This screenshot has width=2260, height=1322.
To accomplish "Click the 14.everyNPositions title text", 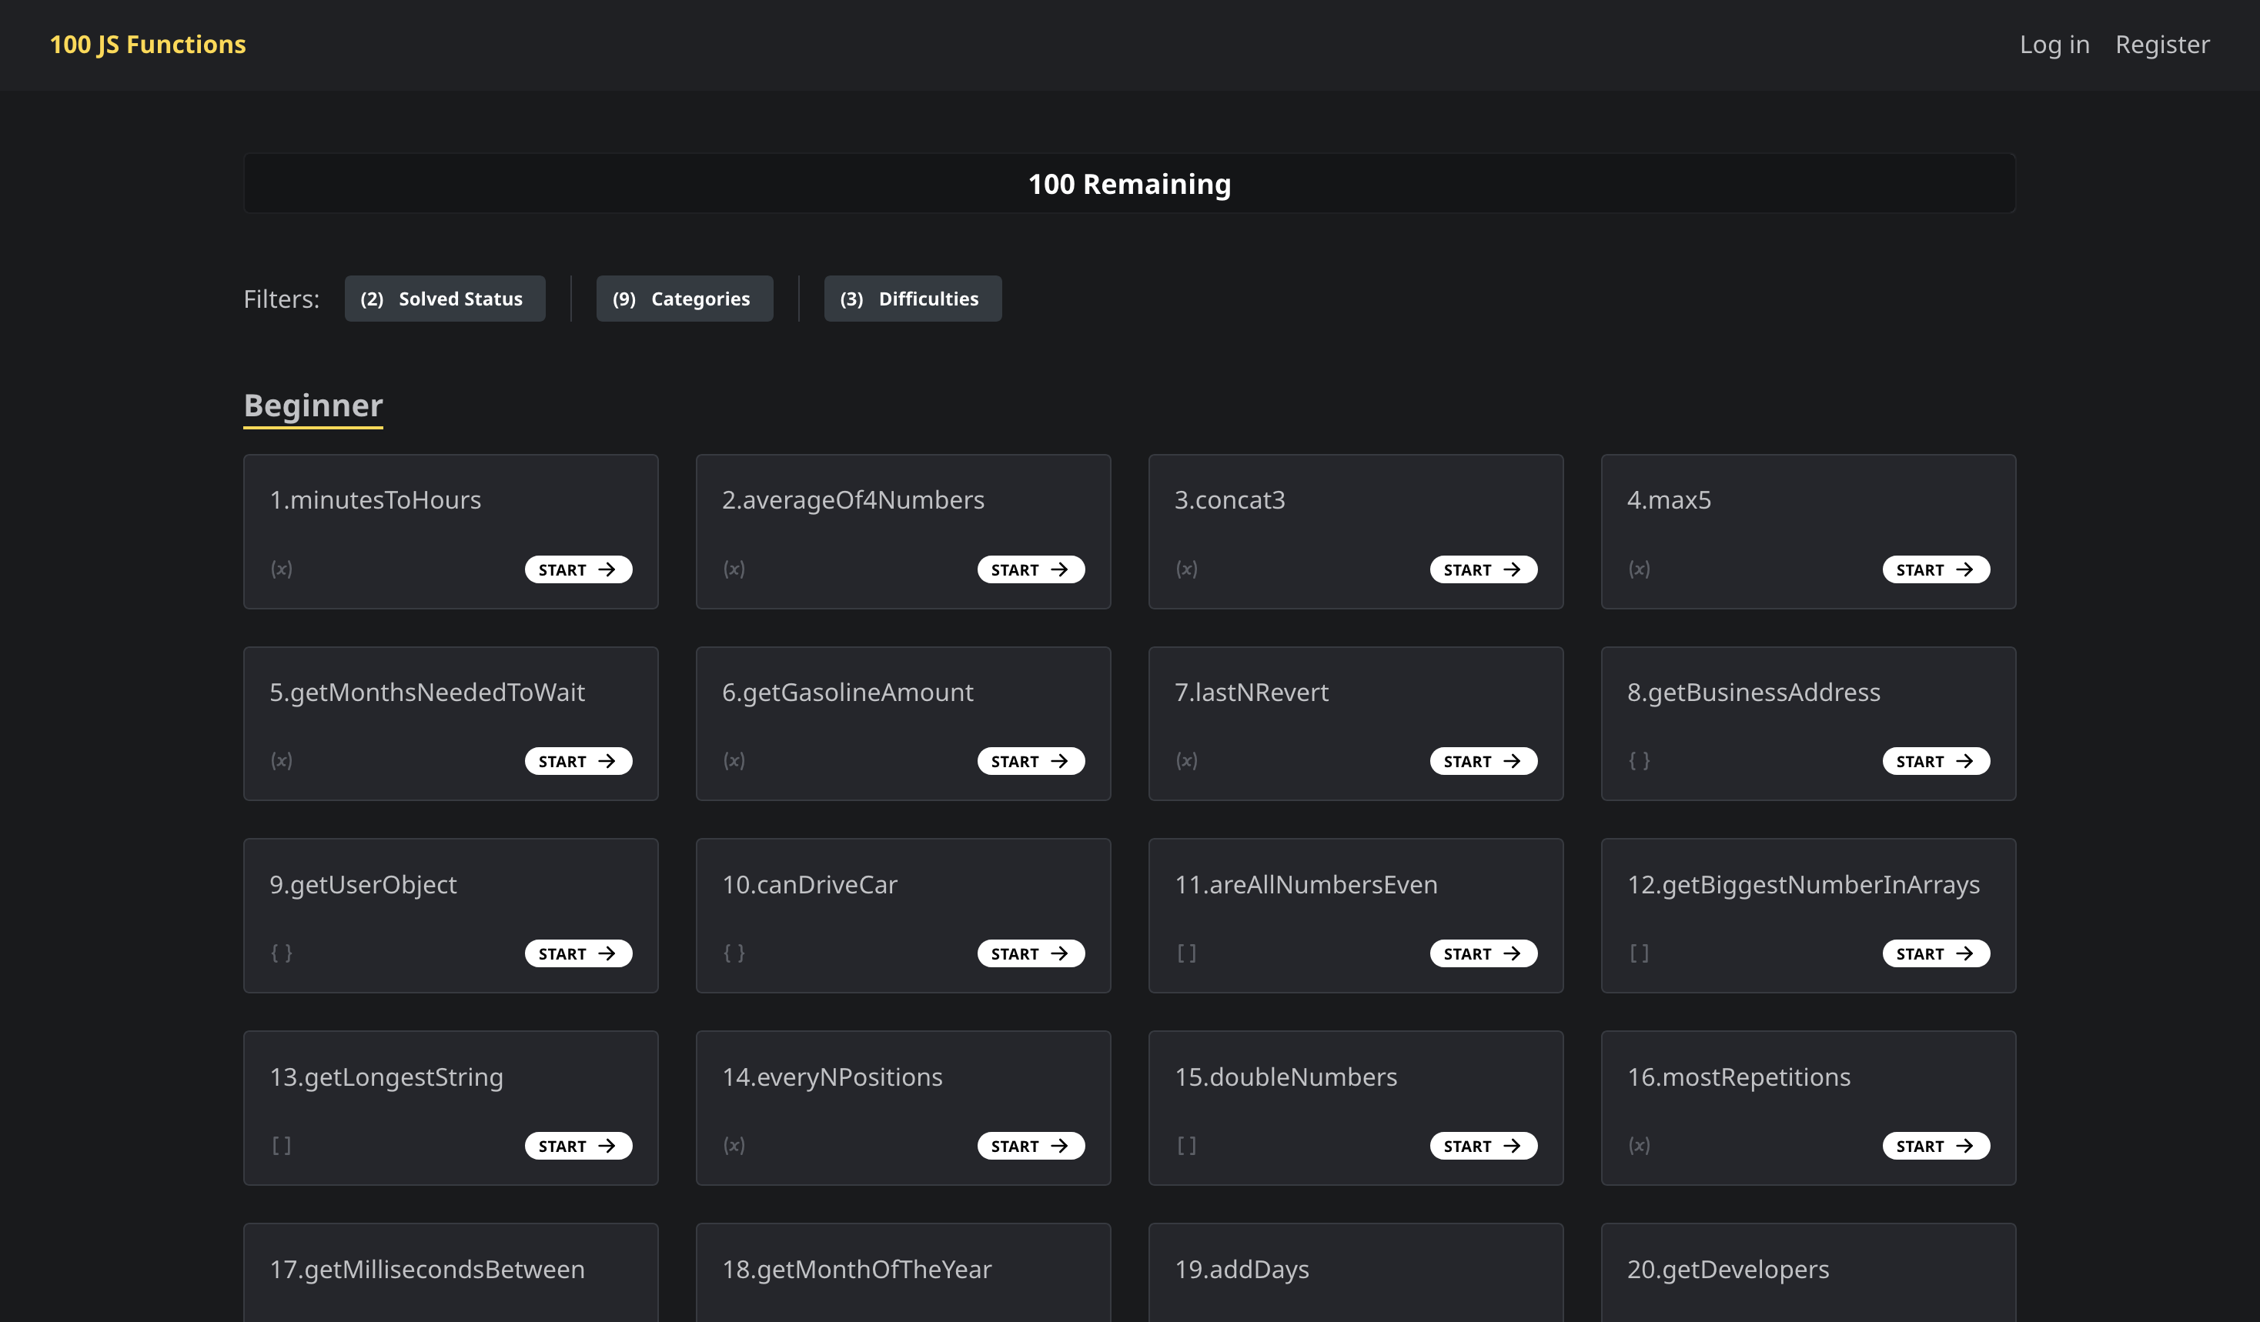I will pyautogui.click(x=832, y=1077).
